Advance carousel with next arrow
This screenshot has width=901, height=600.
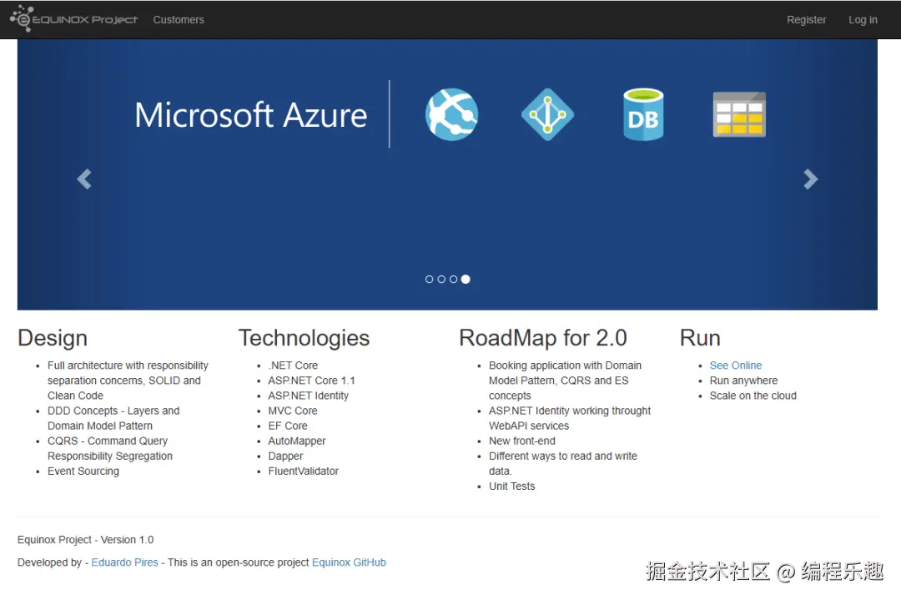(810, 179)
